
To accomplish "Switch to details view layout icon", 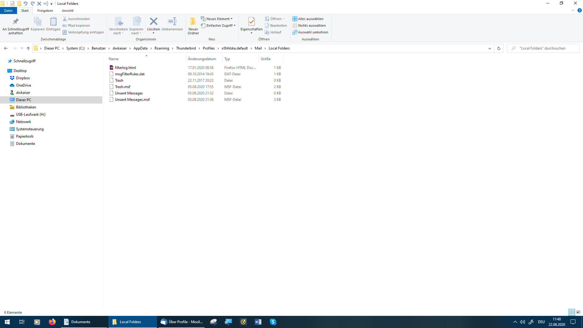I will pos(572,312).
